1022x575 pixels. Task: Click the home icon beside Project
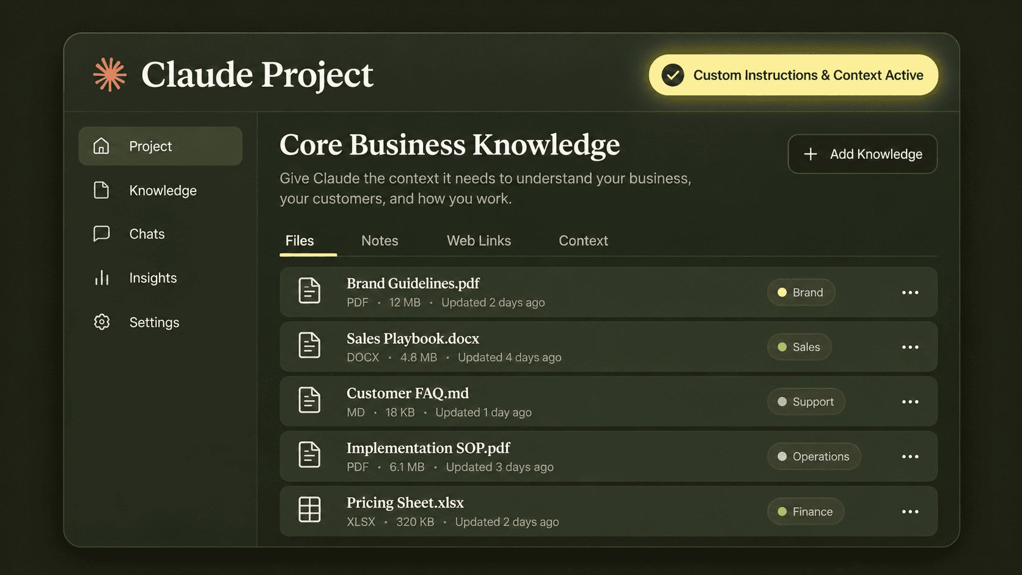click(x=101, y=146)
